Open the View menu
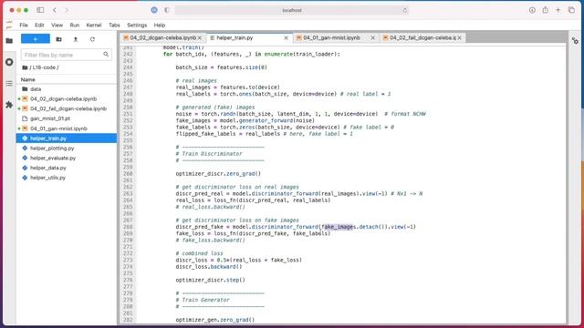Viewport: 584px width, 328px height. 57,25
